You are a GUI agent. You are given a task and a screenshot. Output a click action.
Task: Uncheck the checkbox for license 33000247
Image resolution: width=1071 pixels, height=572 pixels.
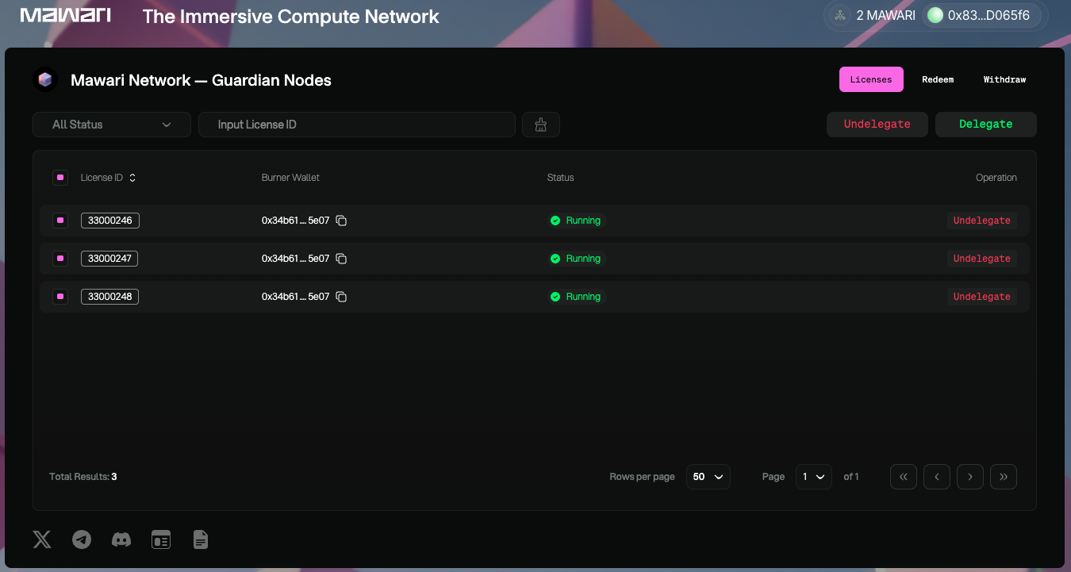60,259
